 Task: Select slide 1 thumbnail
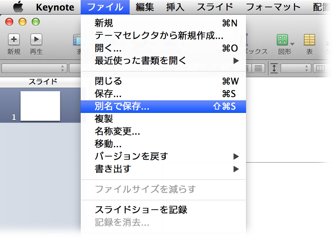pos(40,106)
